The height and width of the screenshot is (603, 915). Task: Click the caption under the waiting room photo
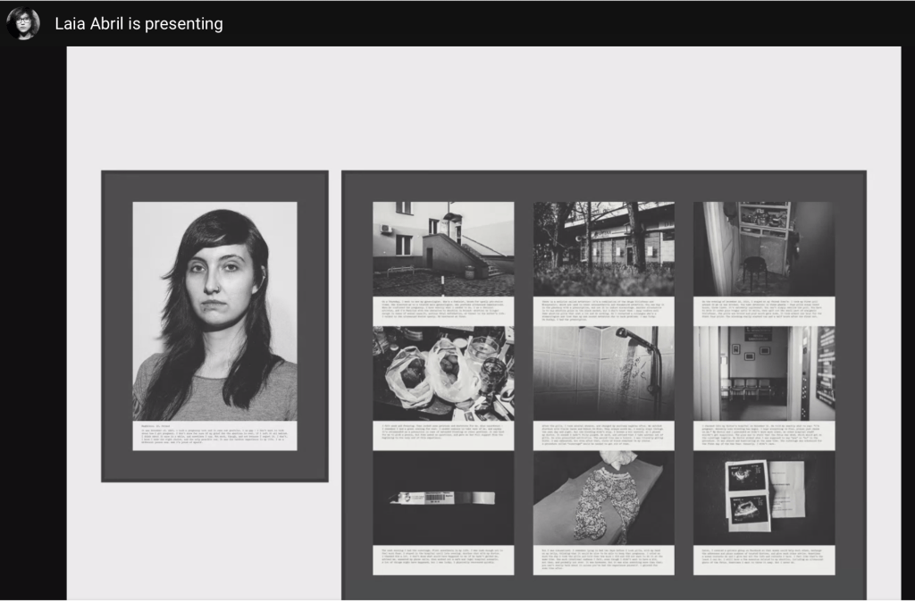coord(764,436)
